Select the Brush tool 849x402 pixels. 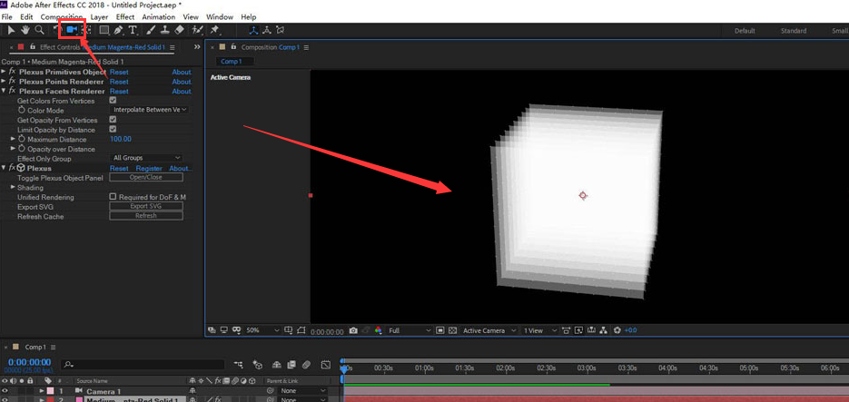click(153, 30)
